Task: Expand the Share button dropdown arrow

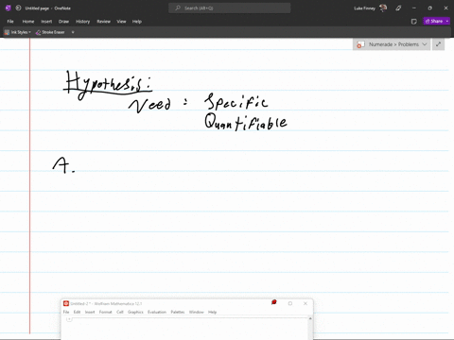Action: [447, 21]
